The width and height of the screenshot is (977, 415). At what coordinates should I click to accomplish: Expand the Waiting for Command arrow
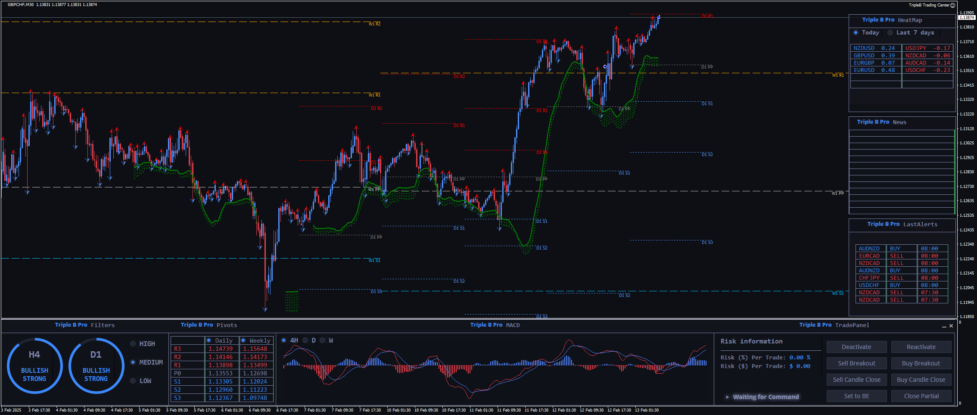pos(728,397)
